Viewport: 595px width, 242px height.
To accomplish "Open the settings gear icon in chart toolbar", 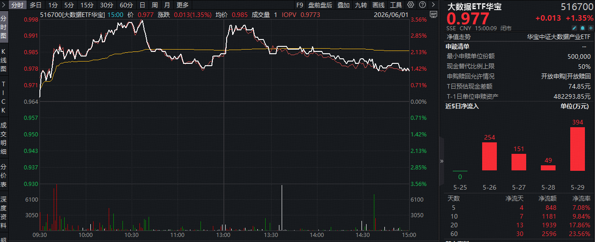I will point(411,5).
